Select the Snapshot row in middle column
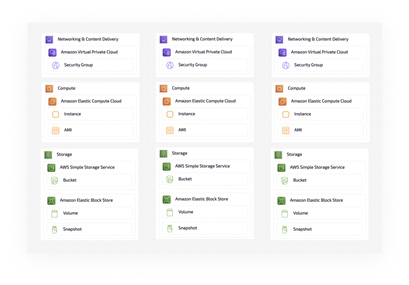Image resolution: width=409 pixels, height=285 pixels. coord(205,228)
